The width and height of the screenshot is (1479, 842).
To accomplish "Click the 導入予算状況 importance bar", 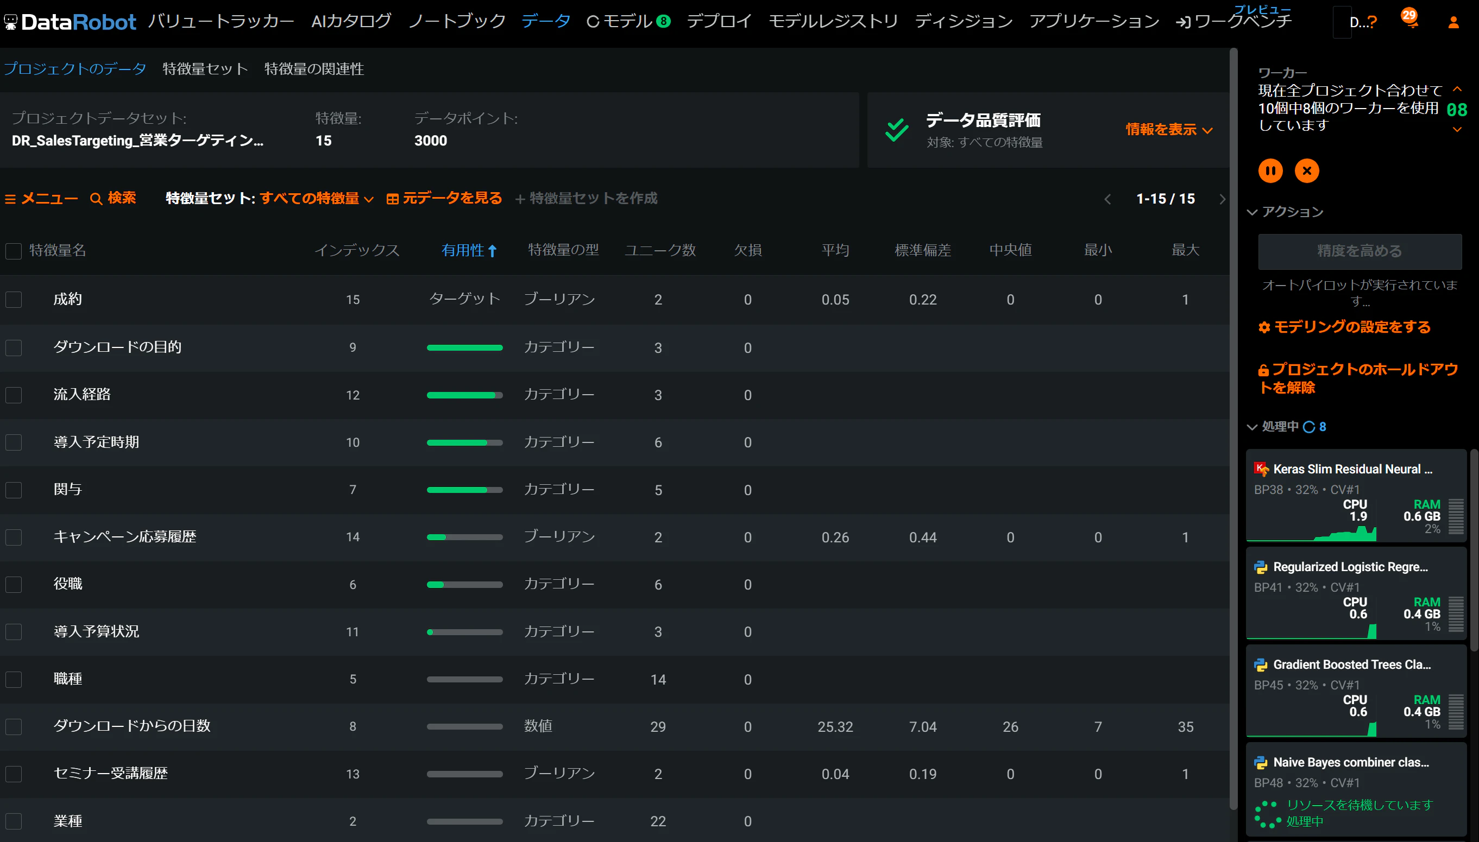I will coord(464,632).
